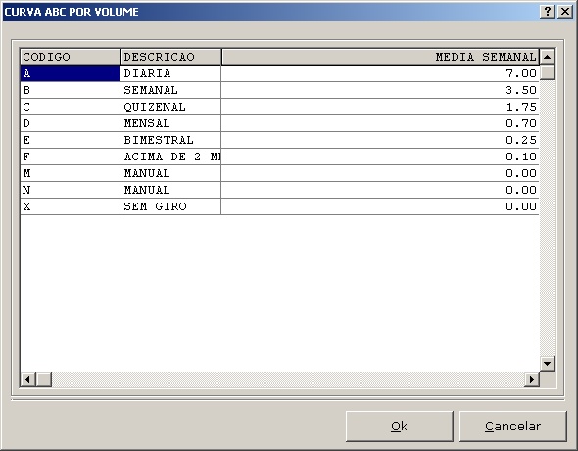Click the DIARIA description cell
The height and width of the screenshot is (451, 578).
point(170,73)
